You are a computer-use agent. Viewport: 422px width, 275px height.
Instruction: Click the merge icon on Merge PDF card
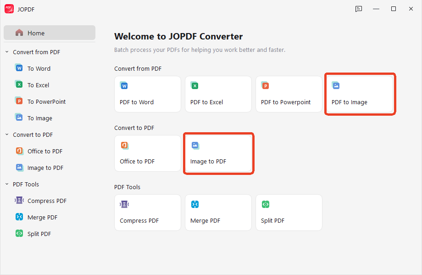195,204
